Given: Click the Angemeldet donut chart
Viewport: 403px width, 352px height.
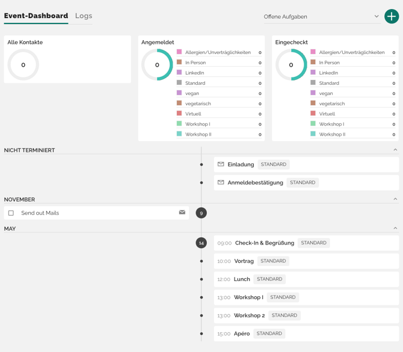Looking at the screenshot, I should coord(157,65).
